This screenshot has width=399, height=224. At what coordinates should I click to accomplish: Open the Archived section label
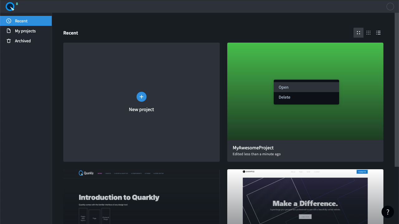[23, 41]
